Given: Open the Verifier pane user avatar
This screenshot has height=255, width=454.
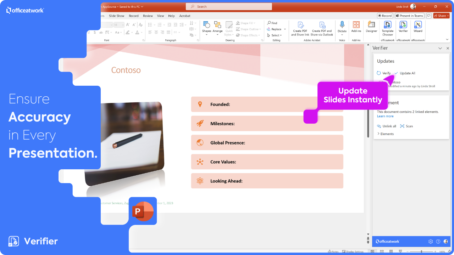Looking at the screenshot, I should pyautogui.click(x=446, y=242).
